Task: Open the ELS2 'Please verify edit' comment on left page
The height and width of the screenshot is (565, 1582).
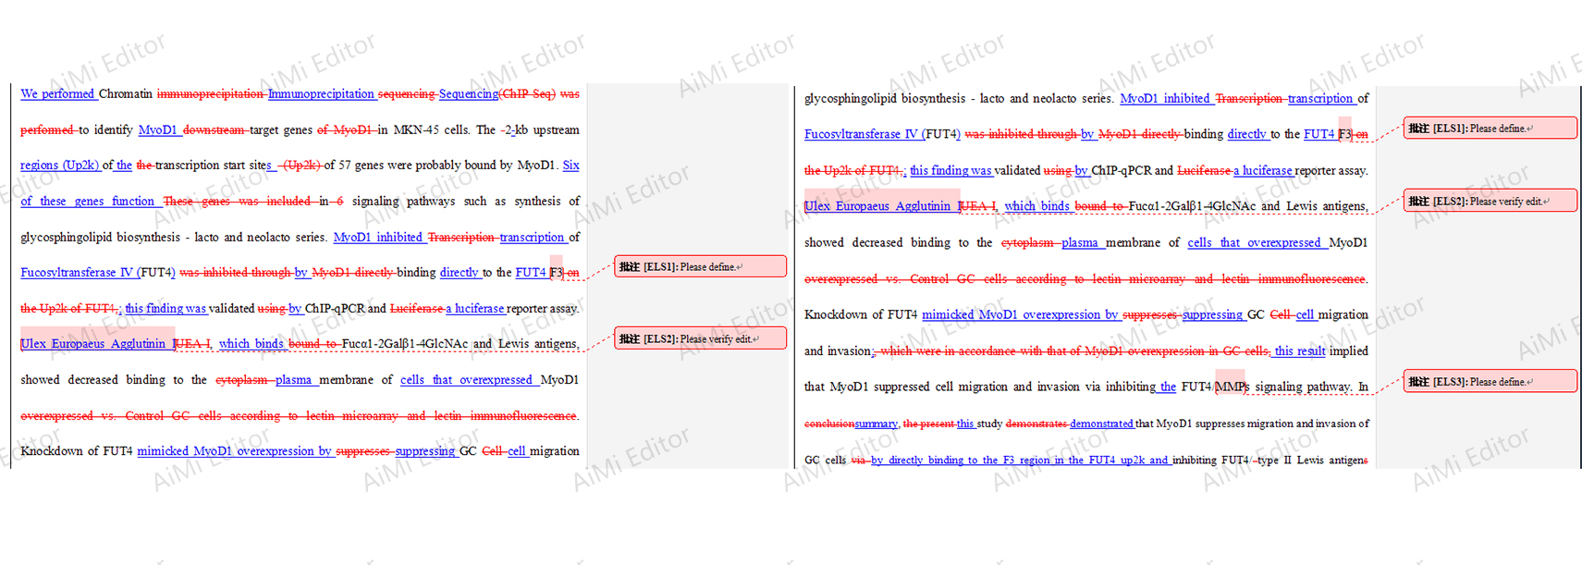Action: 700,338
